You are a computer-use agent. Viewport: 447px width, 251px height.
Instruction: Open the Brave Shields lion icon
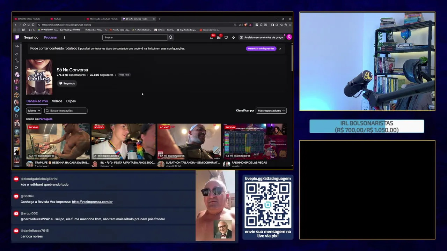pyautogui.click(x=246, y=25)
